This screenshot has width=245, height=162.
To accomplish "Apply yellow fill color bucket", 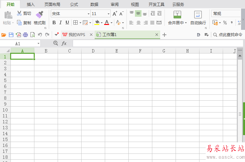I will 97,23.
